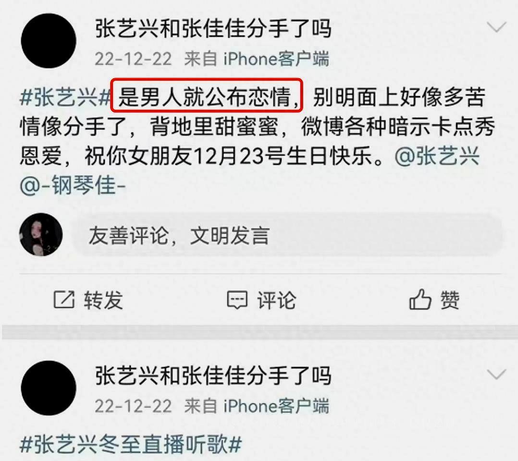This screenshot has width=518, height=461.
Task: Click the 友善评论，文明发言 comment input field
Action: (287, 235)
